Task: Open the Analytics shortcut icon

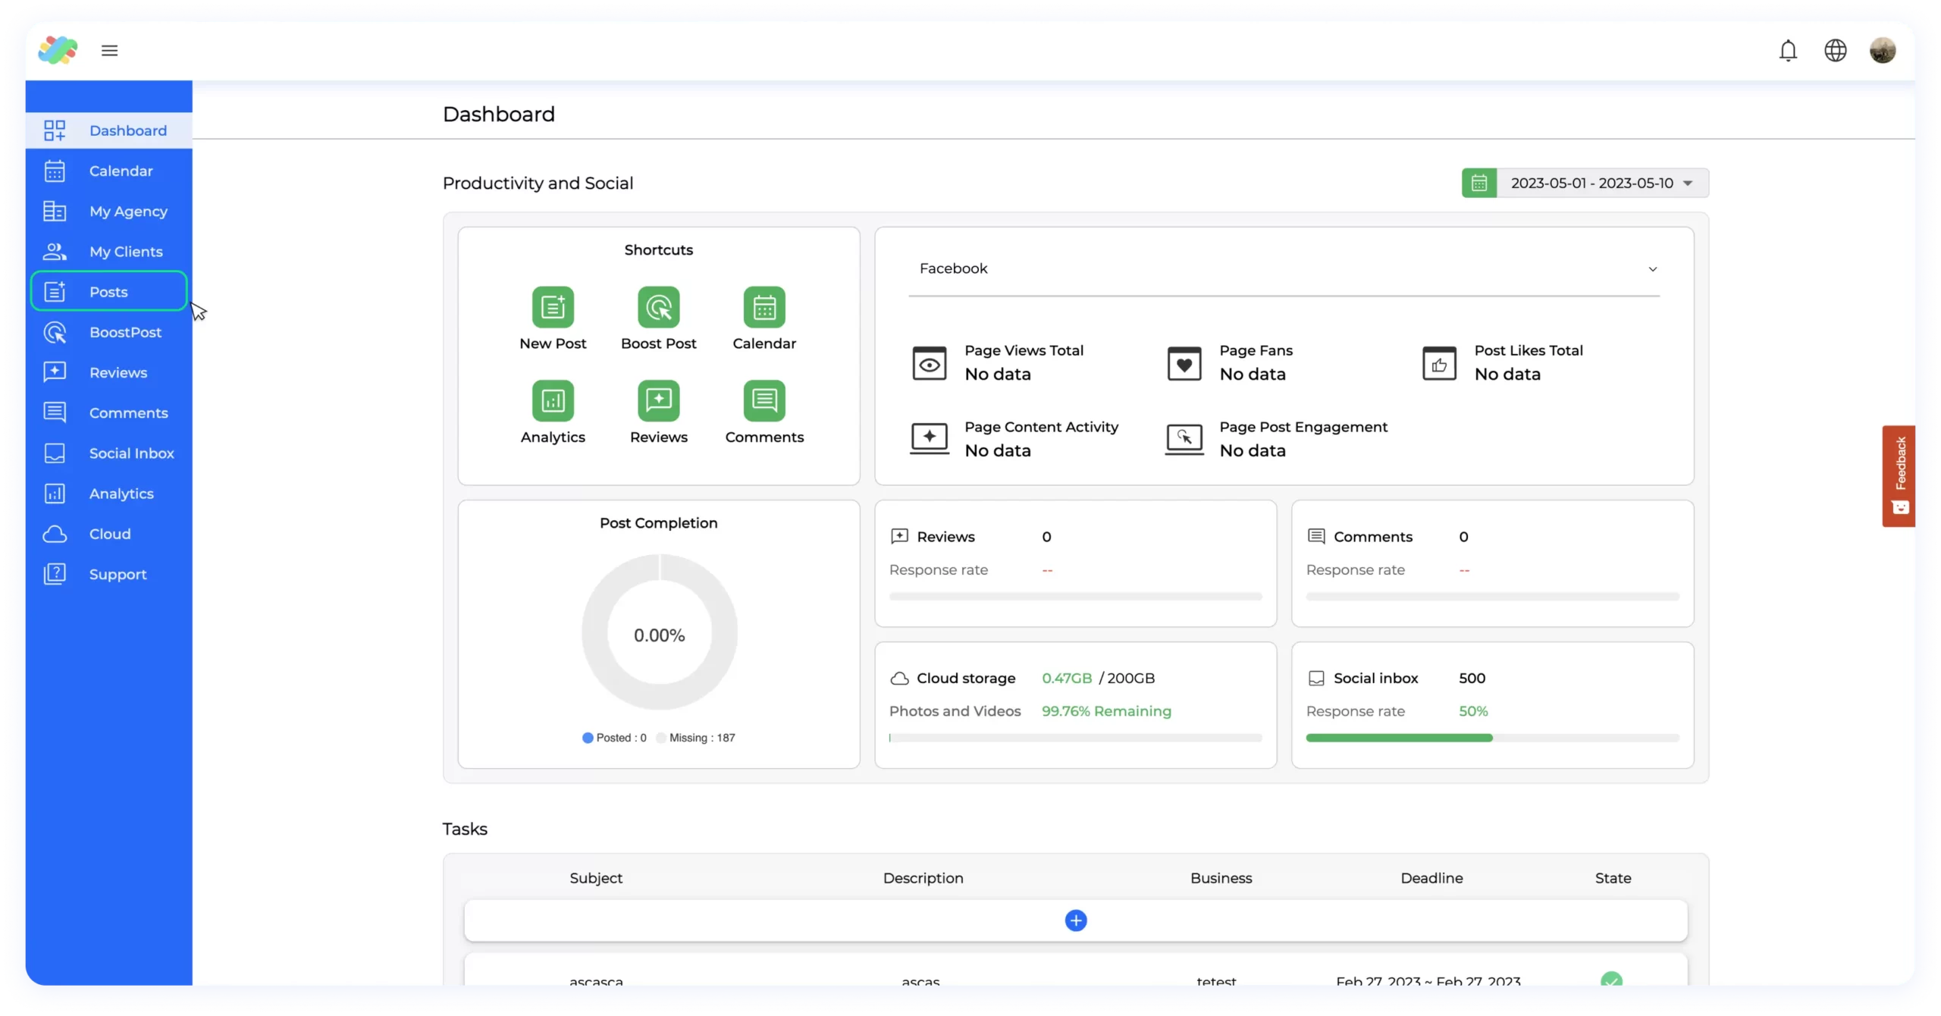Action: (x=553, y=400)
